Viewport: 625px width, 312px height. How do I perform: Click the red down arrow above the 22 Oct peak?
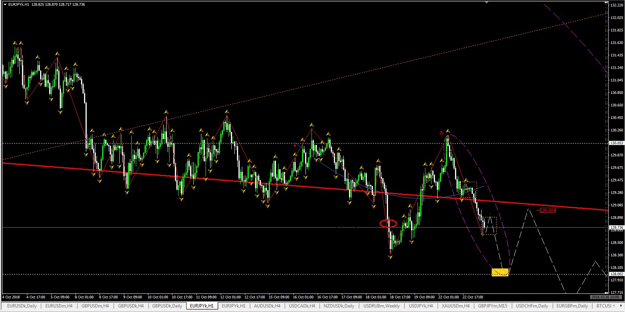[441, 133]
